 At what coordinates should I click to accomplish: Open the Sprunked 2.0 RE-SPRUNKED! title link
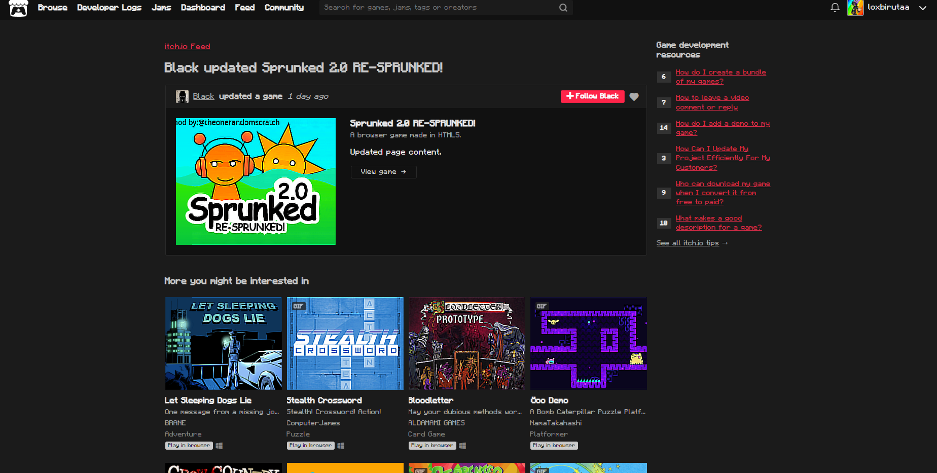click(x=413, y=123)
